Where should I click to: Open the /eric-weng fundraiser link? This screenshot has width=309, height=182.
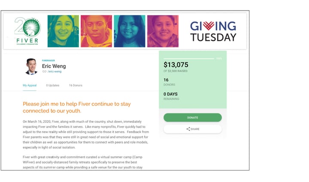55,72
